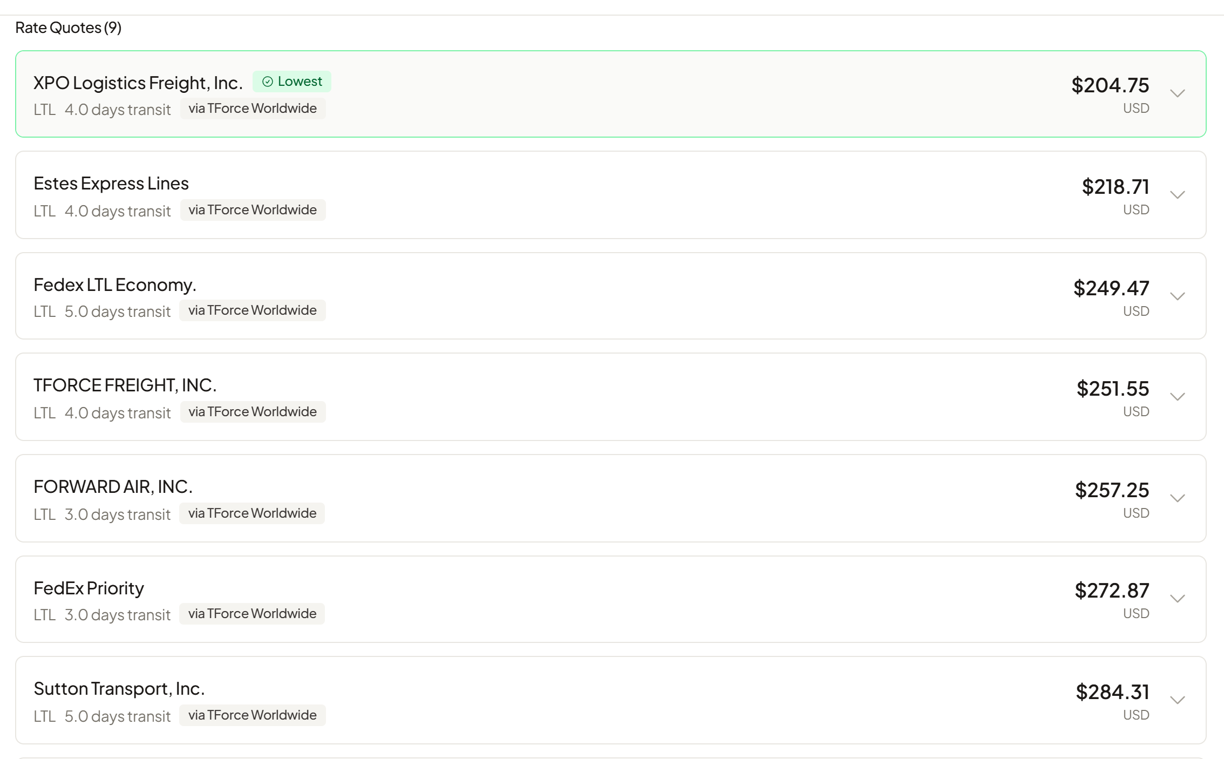The image size is (1224, 759).
Task: Click USD under the $249.47 price
Action: tap(1136, 311)
